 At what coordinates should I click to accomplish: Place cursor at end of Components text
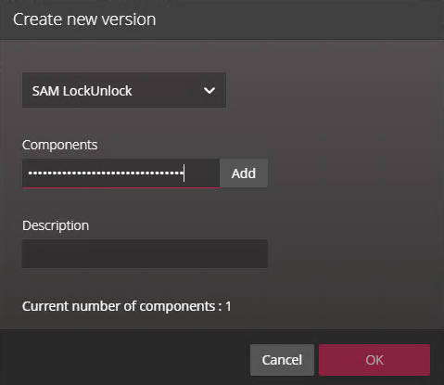(x=184, y=173)
